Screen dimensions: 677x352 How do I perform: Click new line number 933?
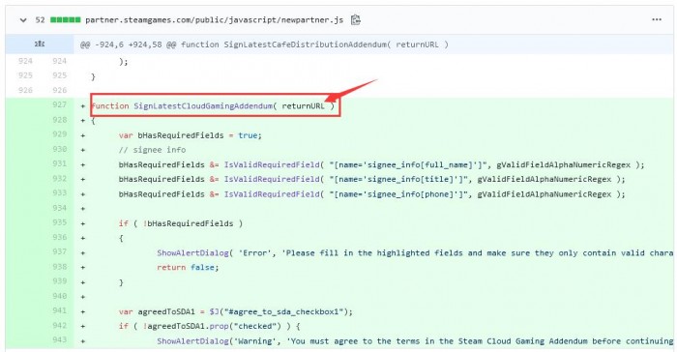(x=60, y=193)
